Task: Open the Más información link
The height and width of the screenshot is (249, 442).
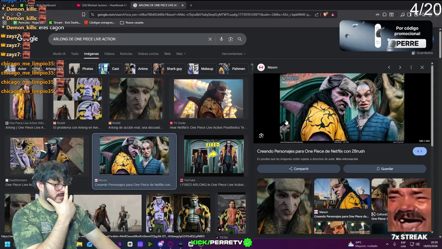Action: pos(347,159)
